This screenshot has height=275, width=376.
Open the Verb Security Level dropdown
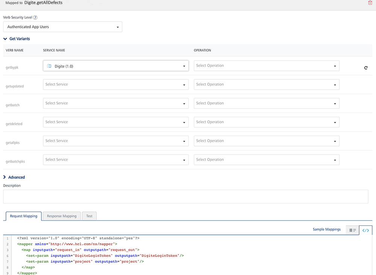(62, 27)
